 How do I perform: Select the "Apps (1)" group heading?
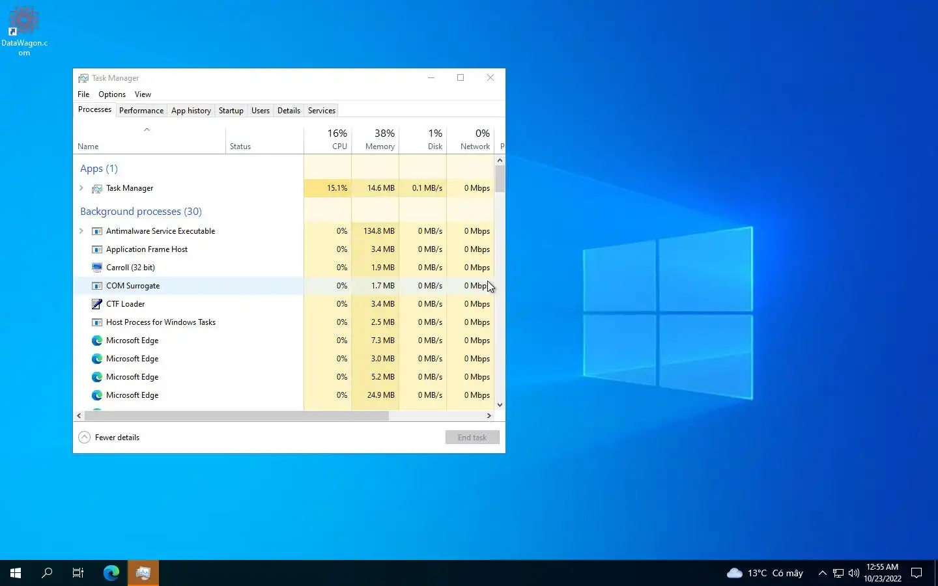pyautogui.click(x=99, y=169)
